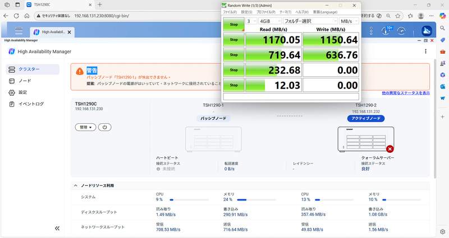Click the top Stop button in CrystalDiskMark
Screen dimensions: 449x238
[233, 24]
